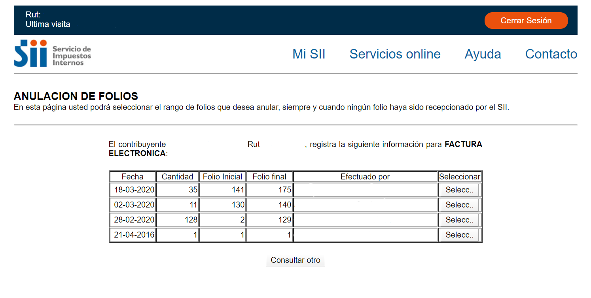Open the Contacto page
Image resolution: width=591 pixels, height=298 pixels.
(x=551, y=54)
